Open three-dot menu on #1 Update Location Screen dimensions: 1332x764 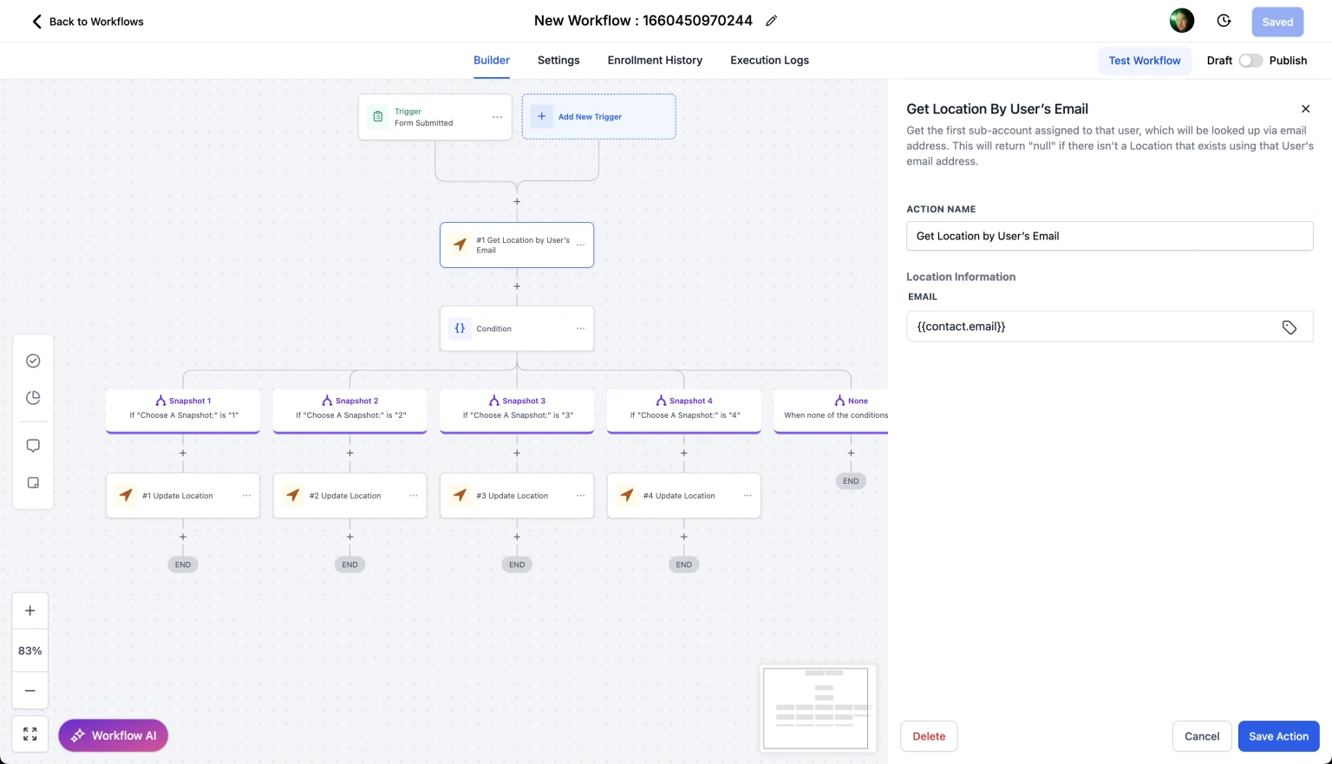tap(246, 496)
